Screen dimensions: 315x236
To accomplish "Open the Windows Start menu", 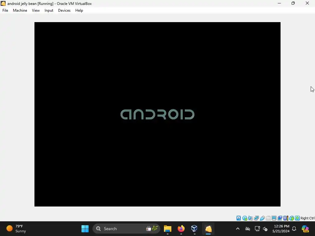I will (85, 229).
